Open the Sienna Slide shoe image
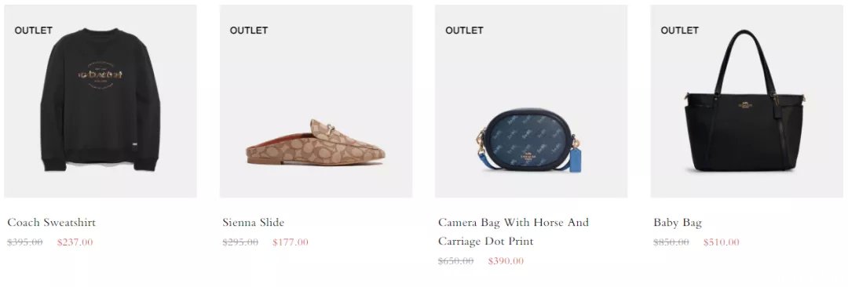848x287 pixels. 316,101
